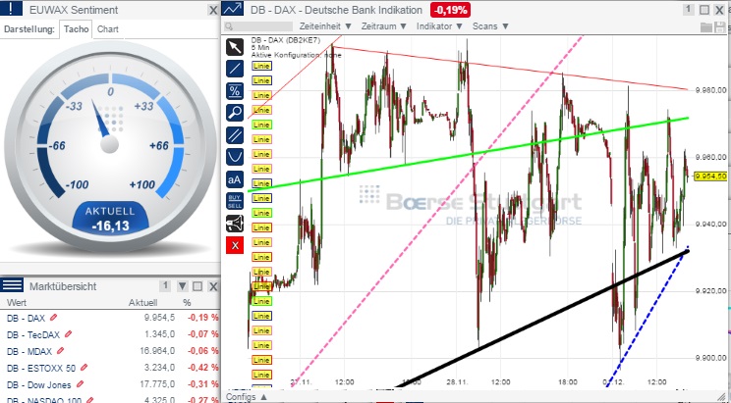
Task: Maximize the Marktübersicht panel
Action: 197,285
